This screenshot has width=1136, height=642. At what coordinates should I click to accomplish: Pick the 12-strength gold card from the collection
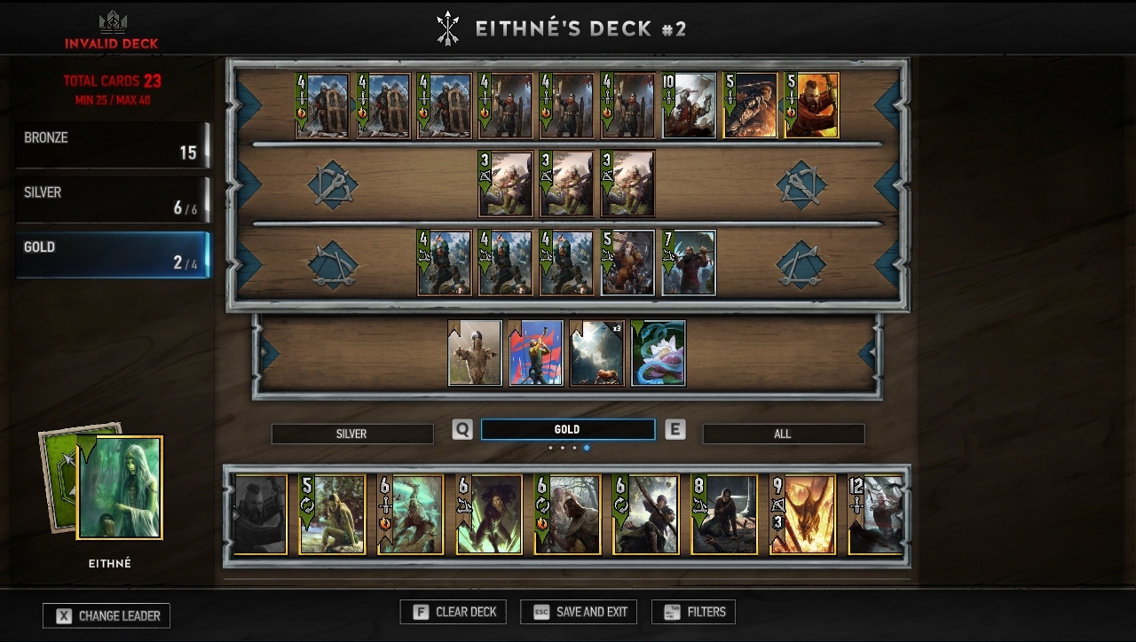pos(876,514)
